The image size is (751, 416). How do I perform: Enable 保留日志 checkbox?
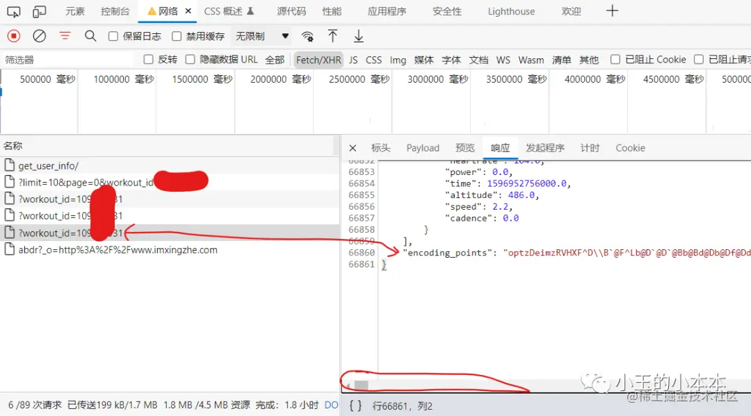pos(113,36)
